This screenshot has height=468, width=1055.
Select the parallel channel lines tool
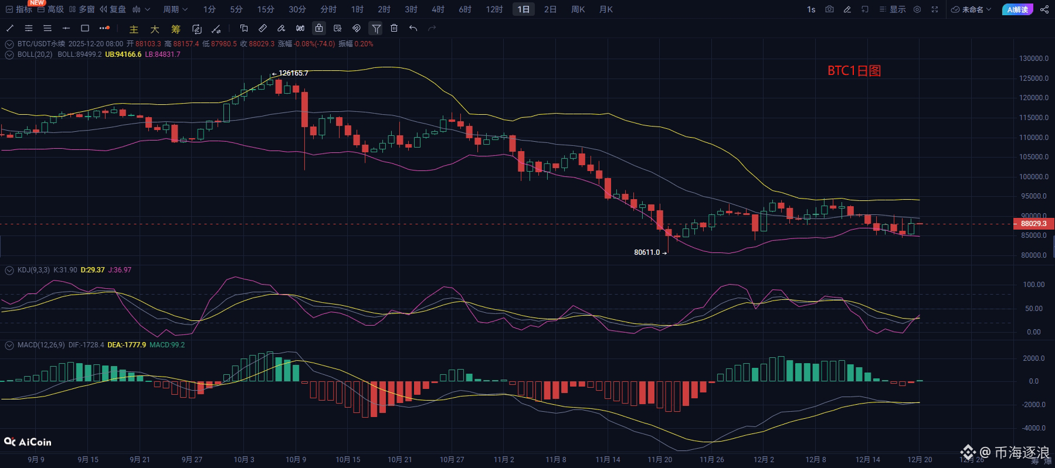tap(29, 28)
